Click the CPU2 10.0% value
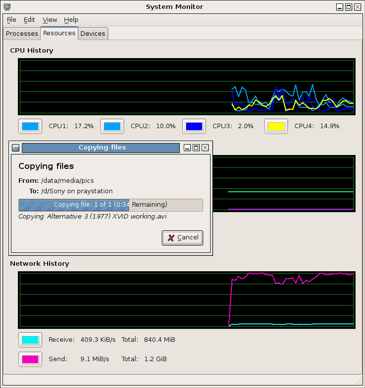The height and width of the screenshot is (388, 365). pyautogui.click(x=166, y=126)
